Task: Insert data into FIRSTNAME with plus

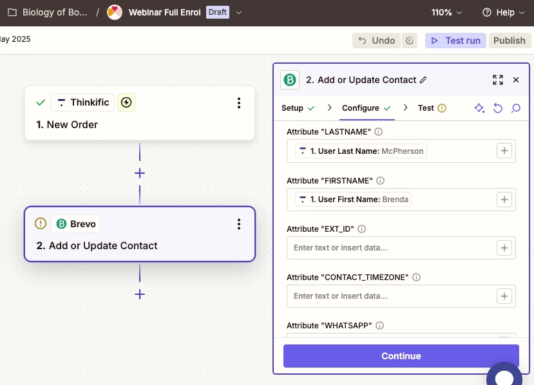Action: [x=504, y=200]
